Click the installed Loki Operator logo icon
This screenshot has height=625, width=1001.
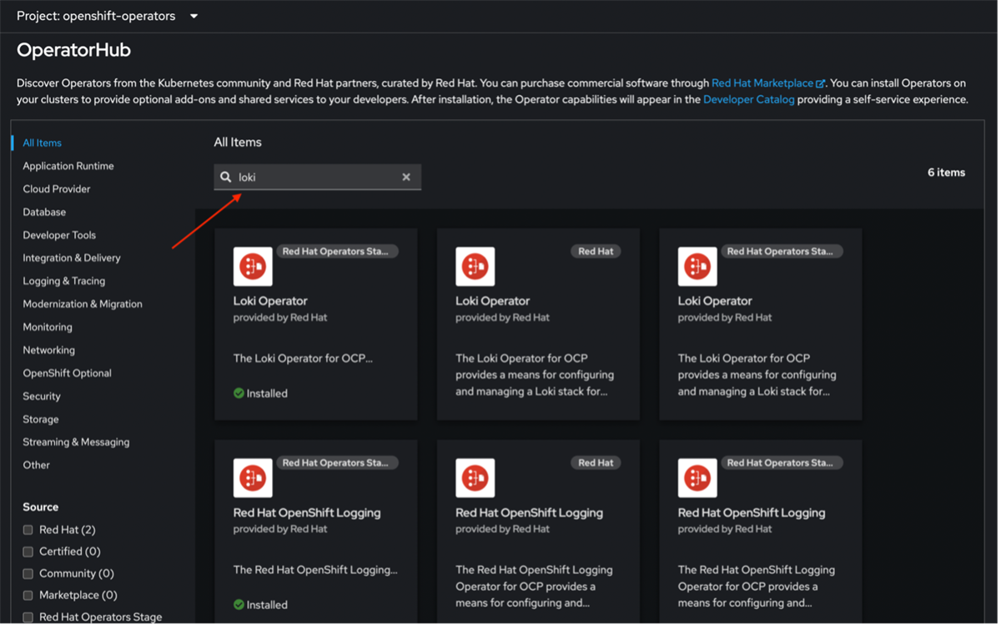pos(253,266)
